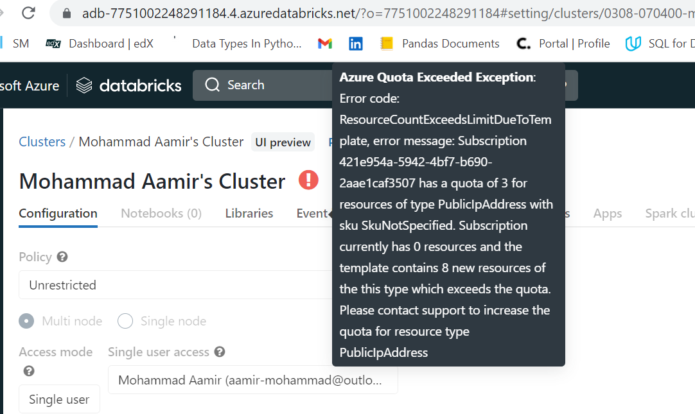This screenshot has height=414, width=695.
Task: Open the Policy Unrestricted dropdown
Action: (x=176, y=285)
